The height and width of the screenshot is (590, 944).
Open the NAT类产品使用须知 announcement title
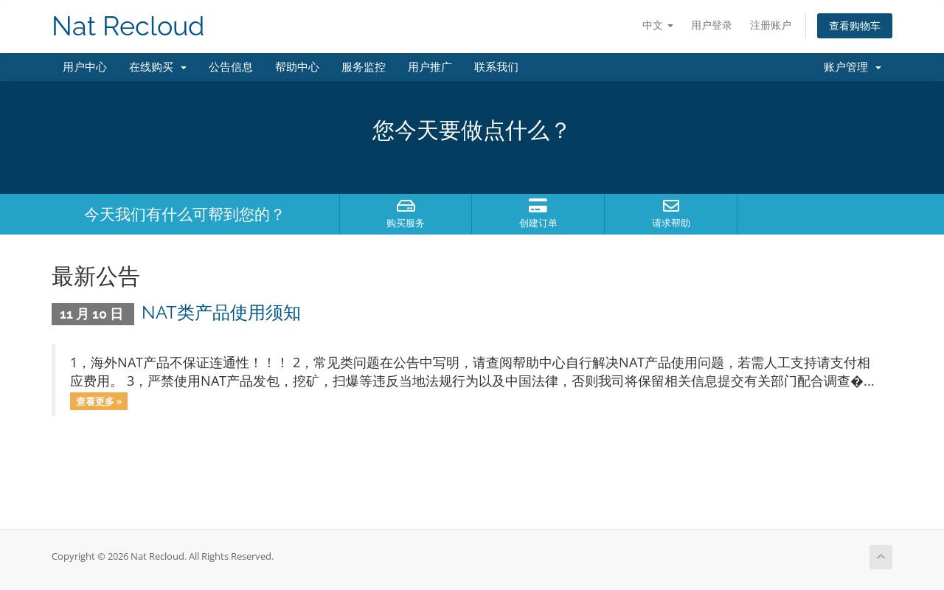(221, 313)
